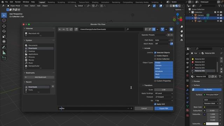Go forward to next folder in file view
The image size is (224, 126).
(x=63, y=29)
